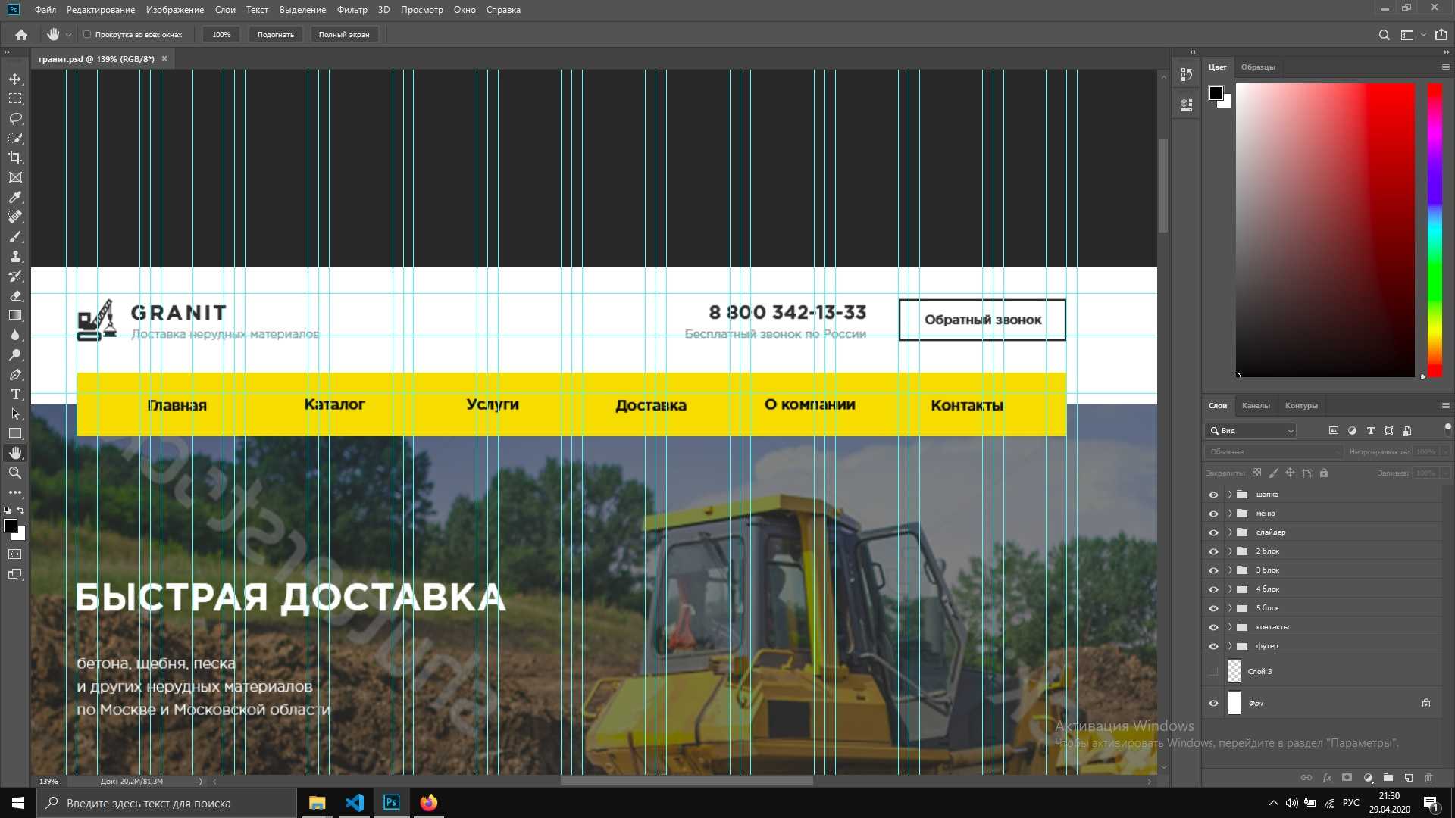Click the 'Полный экран' button

[344, 35]
